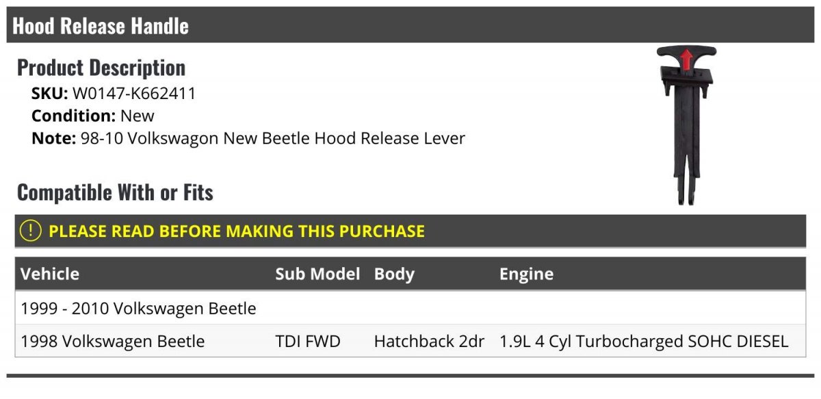Click the Body column header
The image size is (821, 399).
[x=394, y=274]
